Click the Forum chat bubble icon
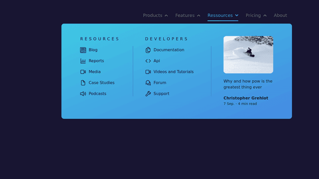The image size is (319, 179). click(148, 83)
